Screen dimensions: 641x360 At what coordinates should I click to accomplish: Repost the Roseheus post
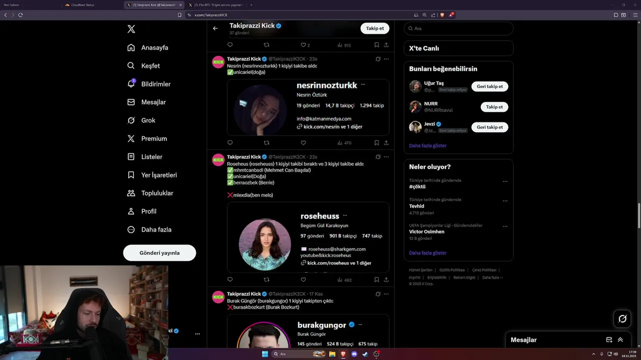[266, 280]
